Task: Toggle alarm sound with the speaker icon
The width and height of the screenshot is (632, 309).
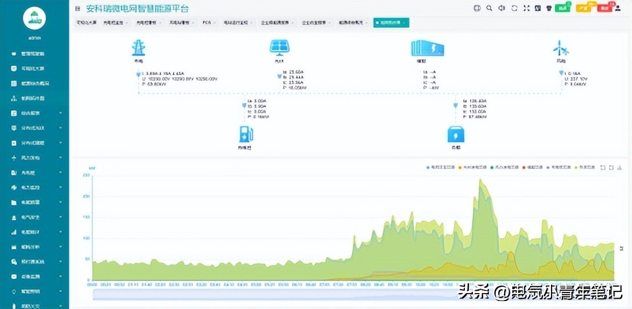Action: 501,8
